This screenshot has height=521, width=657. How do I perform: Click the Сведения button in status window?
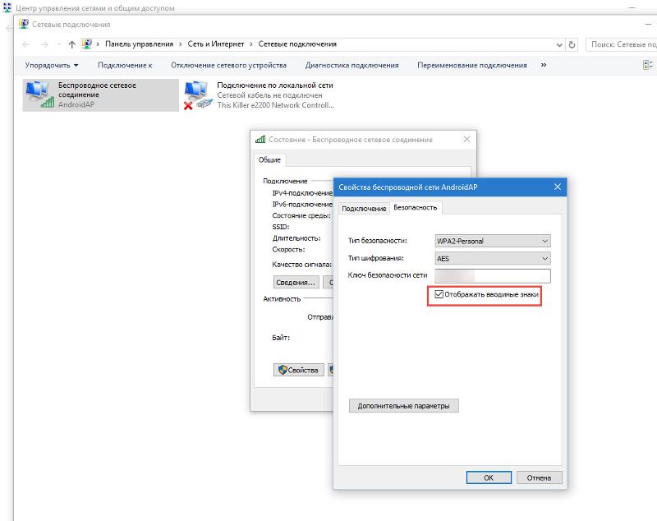click(296, 283)
